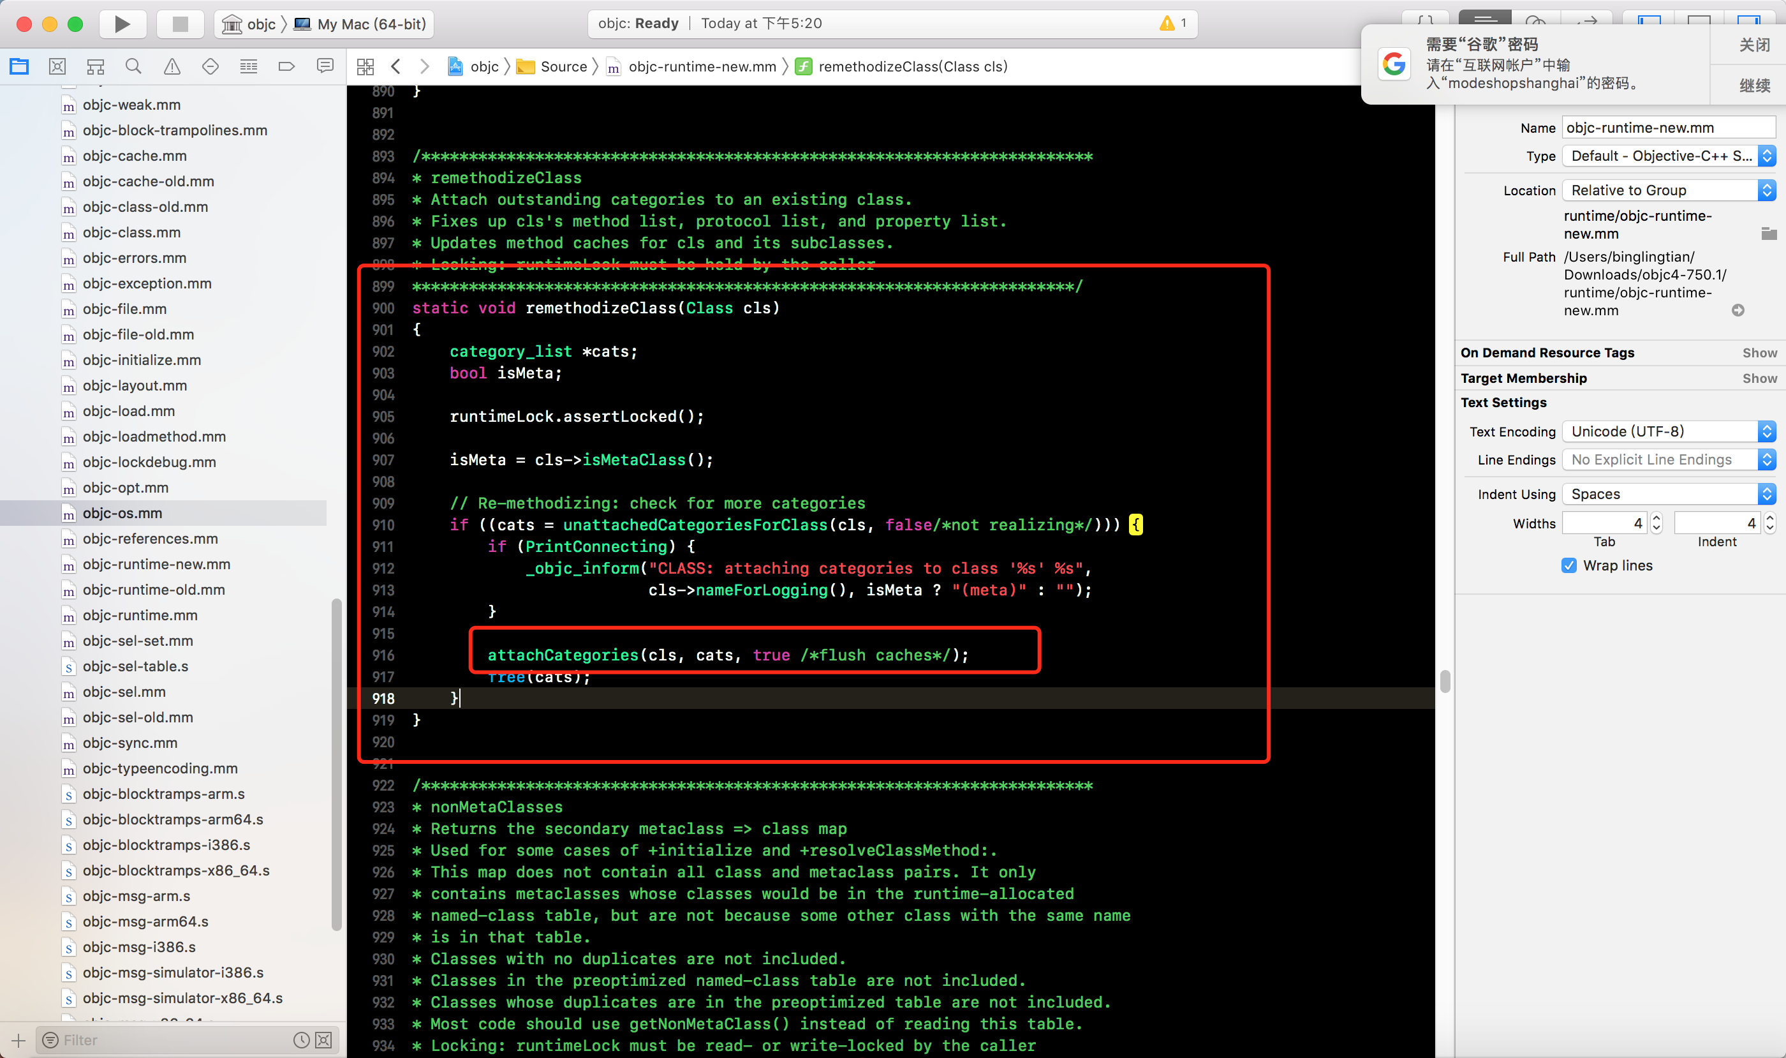Image resolution: width=1786 pixels, height=1058 pixels.
Task: Increment the Tab width stepper
Action: 1657,518
